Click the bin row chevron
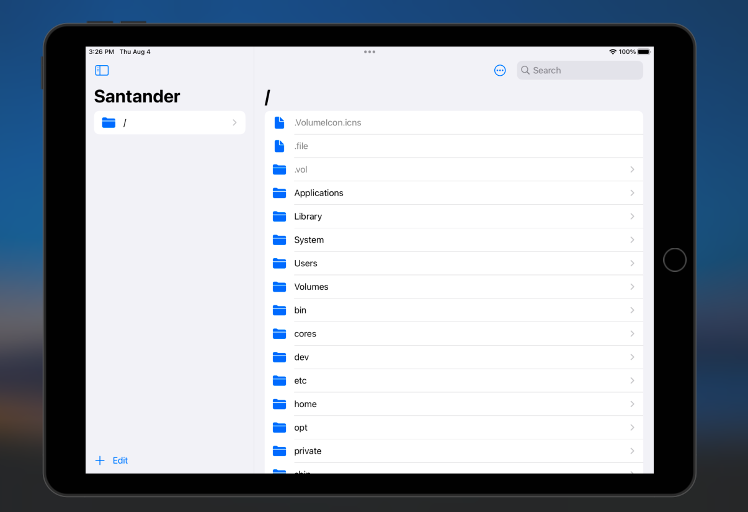Image resolution: width=748 pixels, height=512 pixels. [632, 310]
